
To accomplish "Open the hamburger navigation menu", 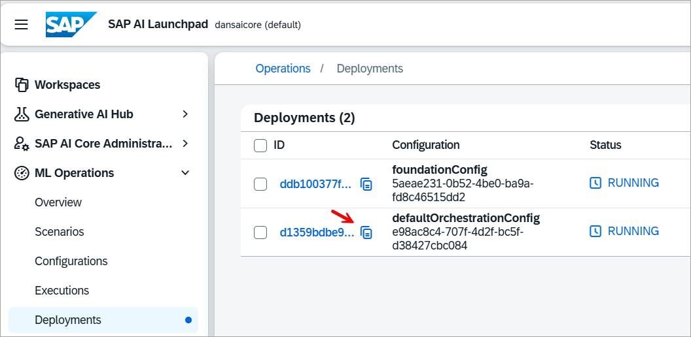I will coord(21,25).
